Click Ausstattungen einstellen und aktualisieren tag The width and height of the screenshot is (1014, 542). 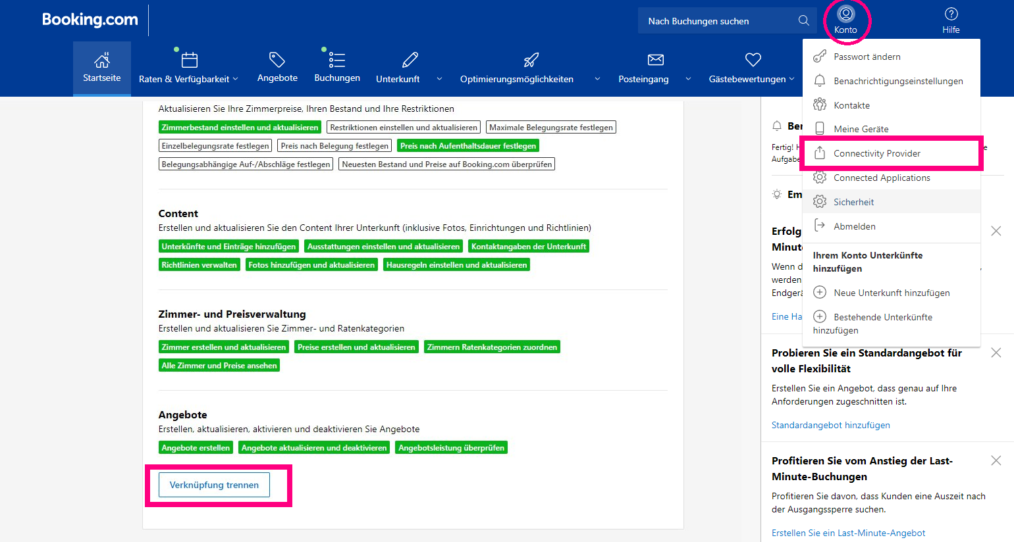pyautogui.click(x=383, y=247)
